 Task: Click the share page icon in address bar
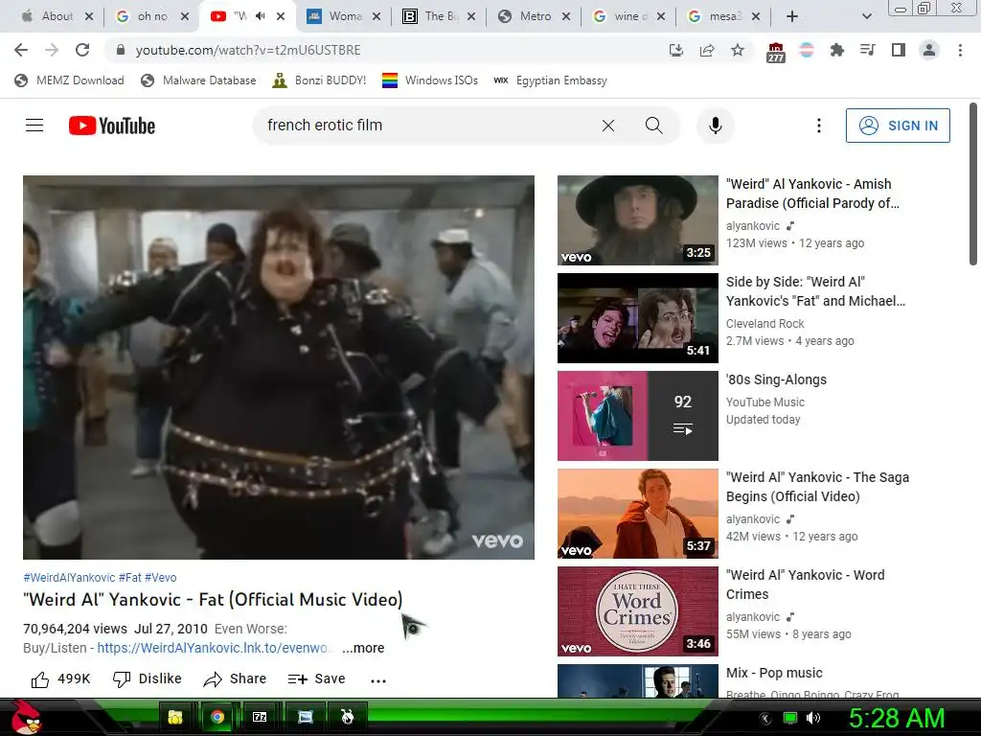(707, 50)
